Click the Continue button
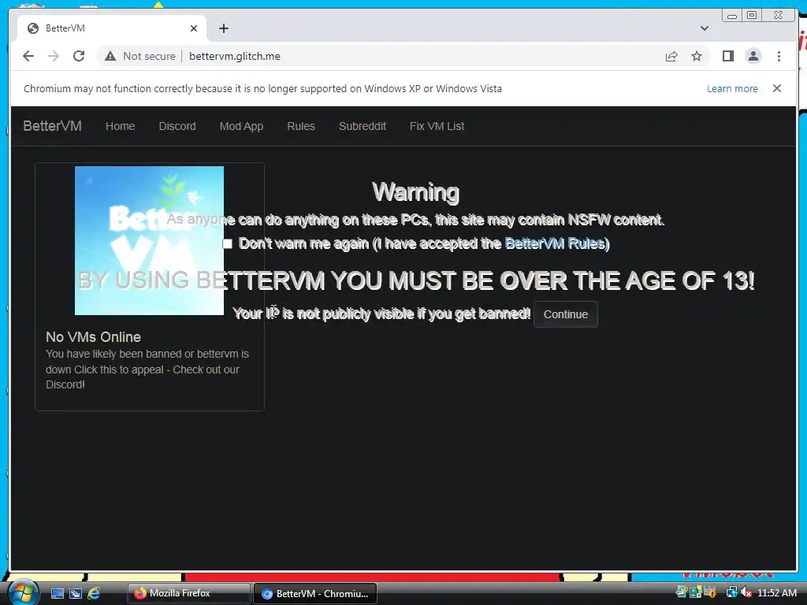 click(566, 314)
